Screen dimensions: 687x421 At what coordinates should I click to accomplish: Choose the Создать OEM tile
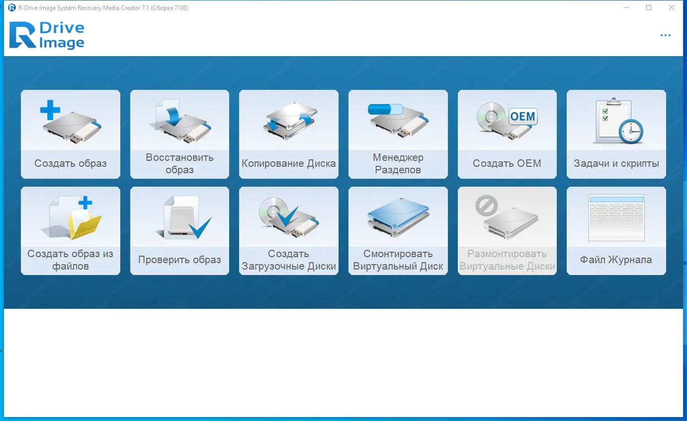(507, 134)
